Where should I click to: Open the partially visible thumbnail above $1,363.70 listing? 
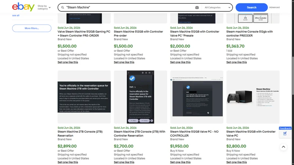(253, 18)
